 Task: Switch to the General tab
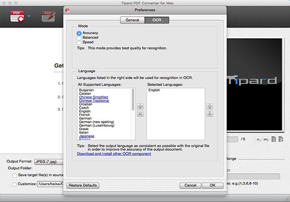pyautogui.click(x=132, y=20)
